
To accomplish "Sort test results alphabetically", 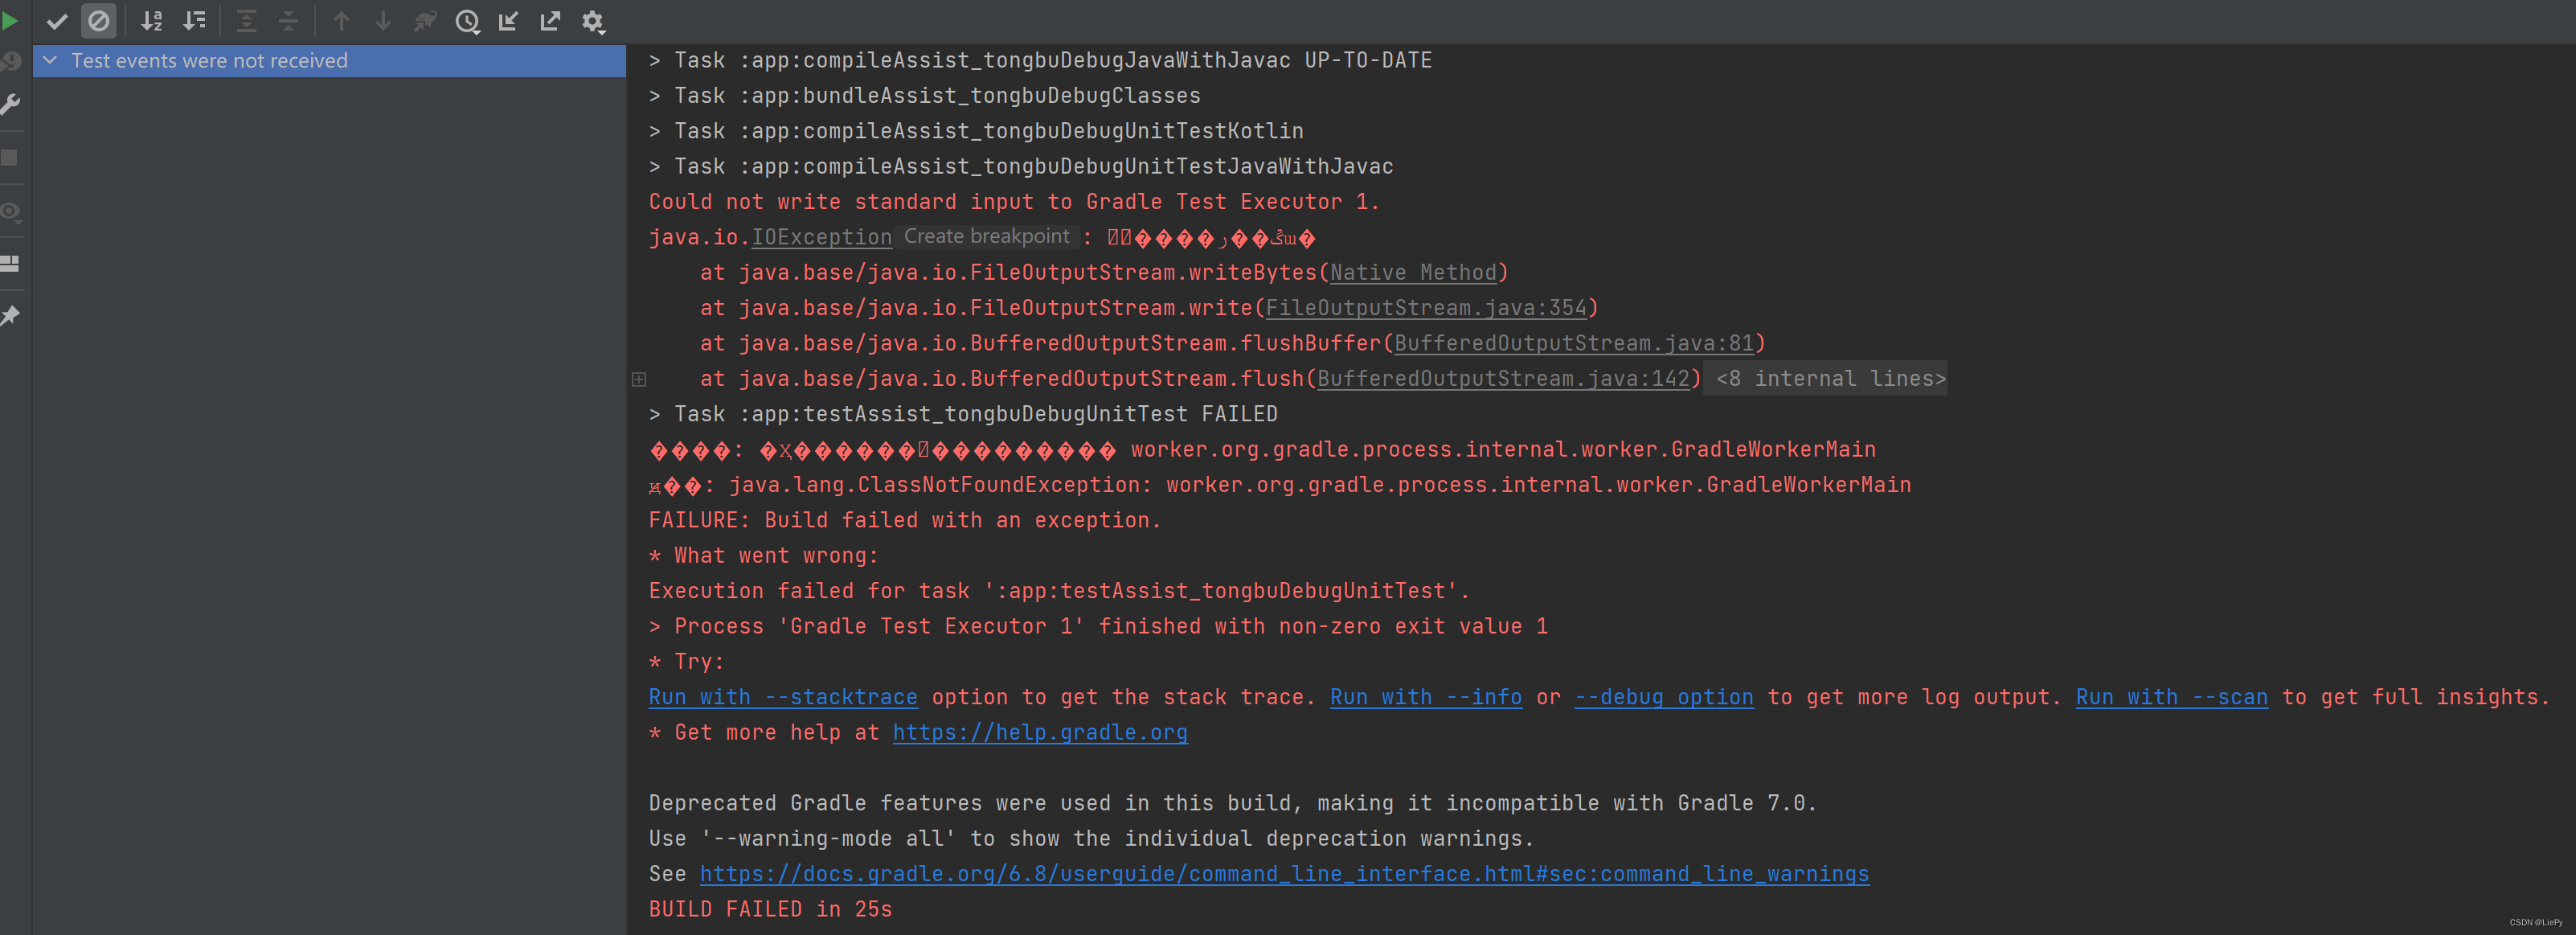I will click(x=153, y=20).
